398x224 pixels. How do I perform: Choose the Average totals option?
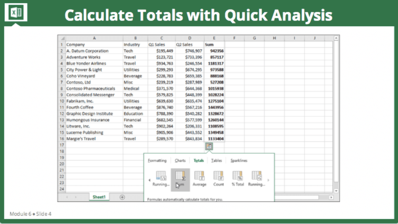coord(199,179)
